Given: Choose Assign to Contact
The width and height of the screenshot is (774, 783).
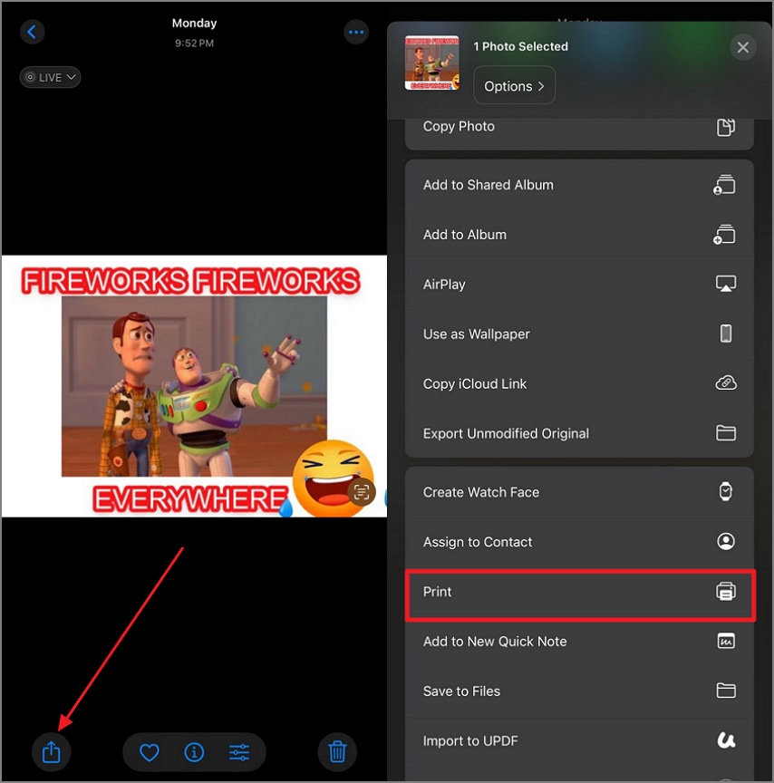Looking at the screenshot, I should tap(579, 542).
